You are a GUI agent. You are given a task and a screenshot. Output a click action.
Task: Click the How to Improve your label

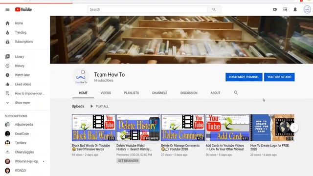point(30,93)
